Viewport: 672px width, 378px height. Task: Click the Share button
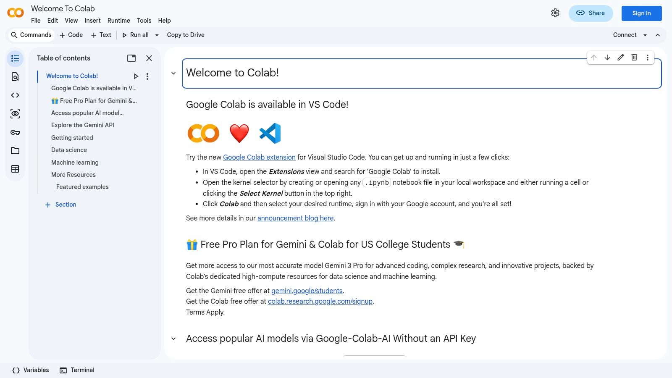coord(591,13)
